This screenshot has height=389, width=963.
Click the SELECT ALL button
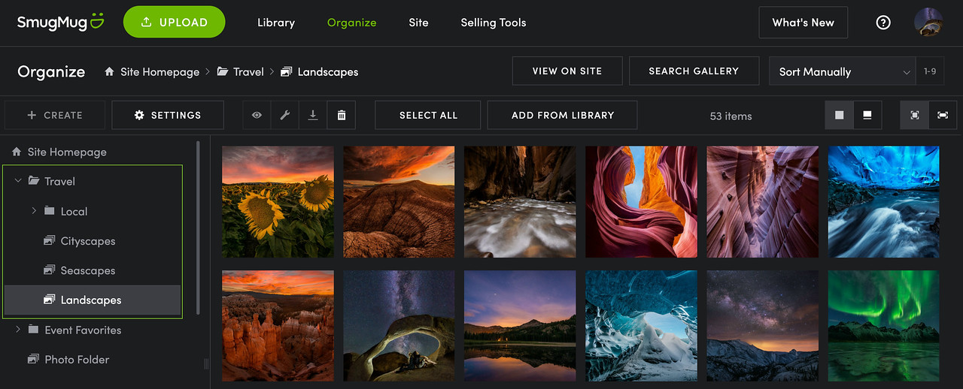pyautogui.click(x=428, y=115)
